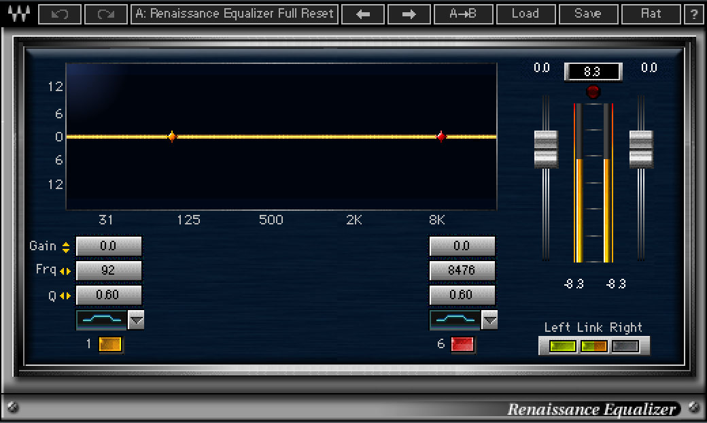Image resolution: width=707 pixels, height=423 pixels.
Task: Click right fader value 0.0
Action: tap(649, 67)
